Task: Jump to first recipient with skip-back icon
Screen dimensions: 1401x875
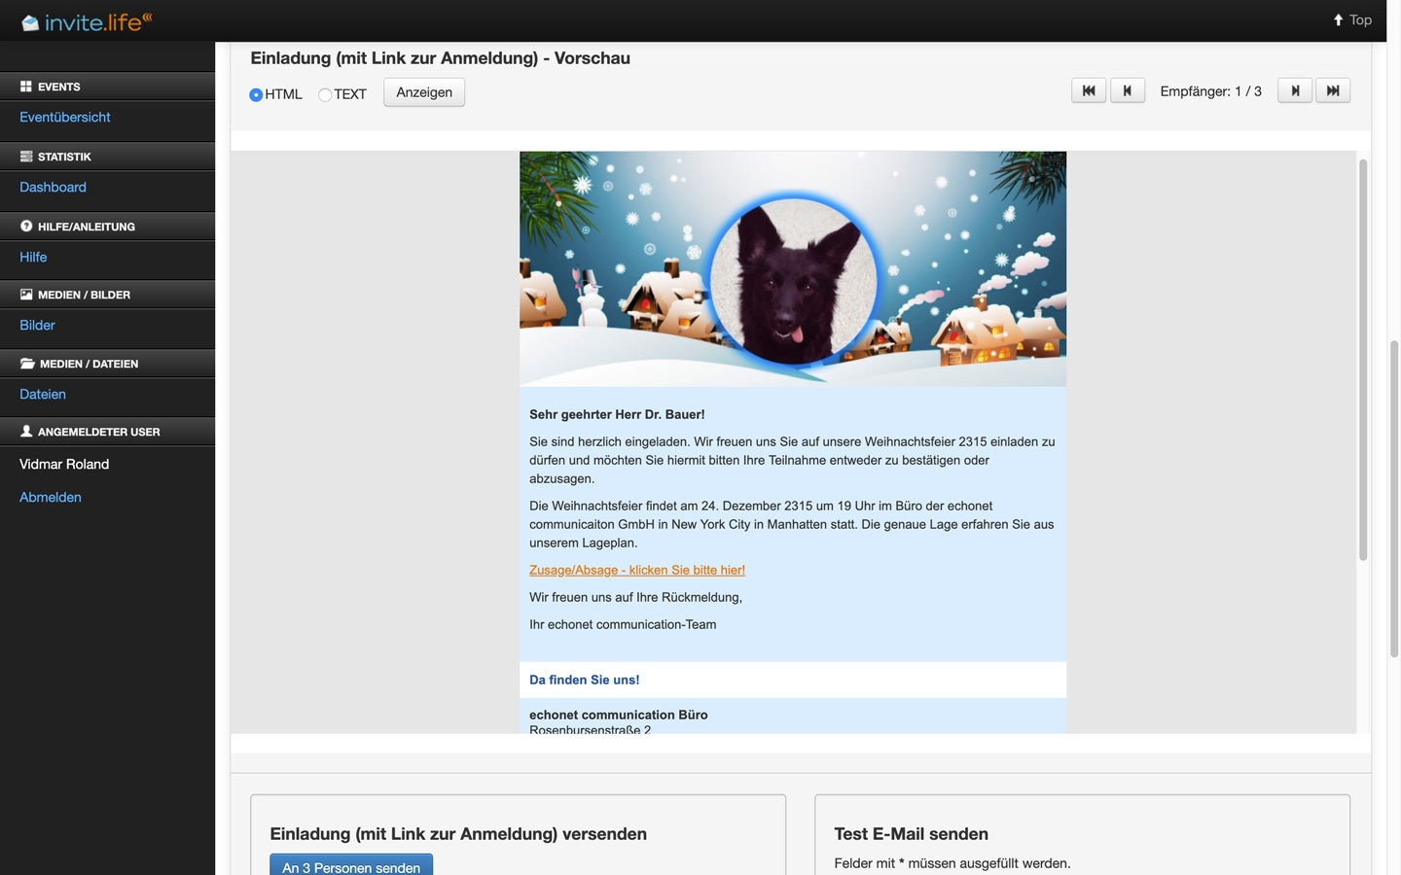Action: point(1089,90)
